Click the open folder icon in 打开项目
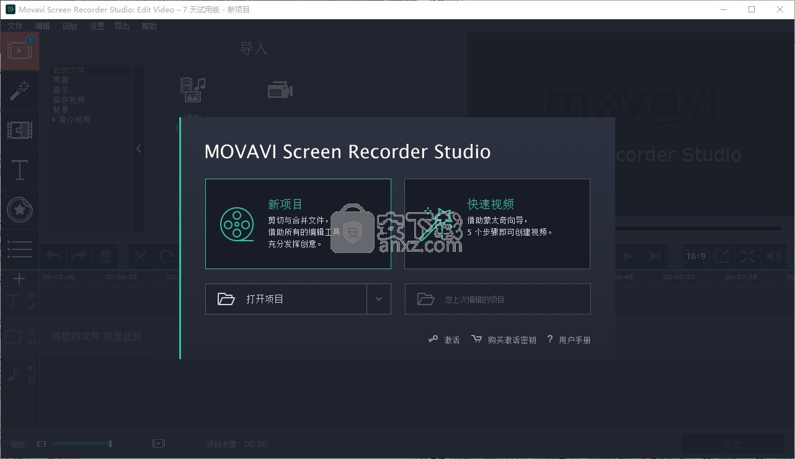Viewport: 795px width, 459px height. [x=226, y=299]
